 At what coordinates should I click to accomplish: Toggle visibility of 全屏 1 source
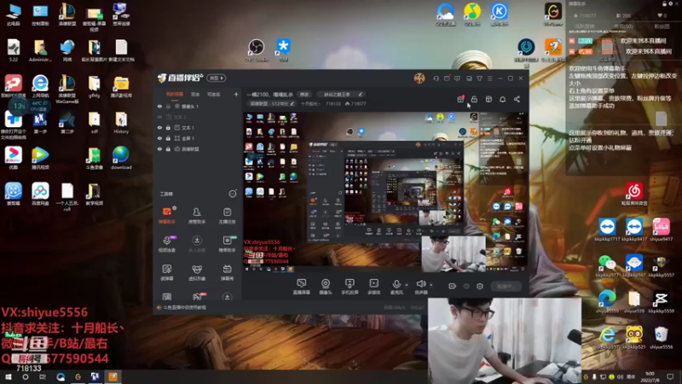(159, 138)
